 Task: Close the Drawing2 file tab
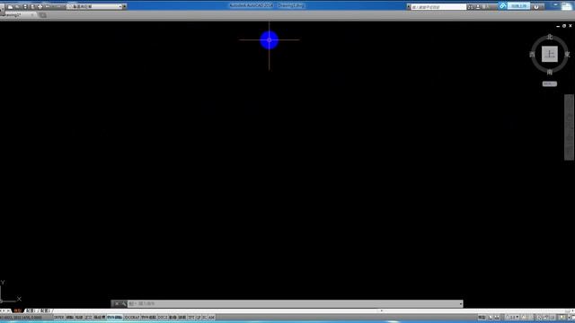(32, 15)
